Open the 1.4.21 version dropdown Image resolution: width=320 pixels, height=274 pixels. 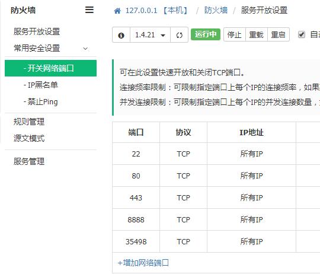click(x=150, y=35)
